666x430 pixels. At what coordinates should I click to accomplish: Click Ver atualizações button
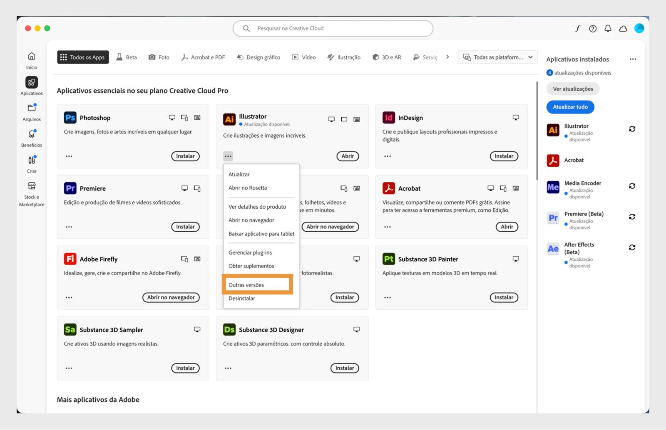(573, 89)
